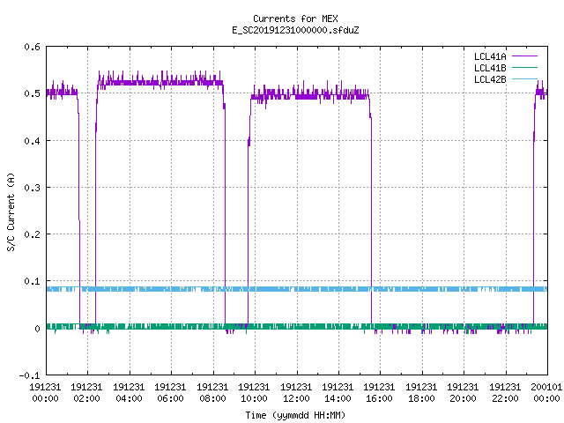Click the 18:00 x-axis tick label
Viewport: 564px width, 423px height.
(x=421, y=398)
